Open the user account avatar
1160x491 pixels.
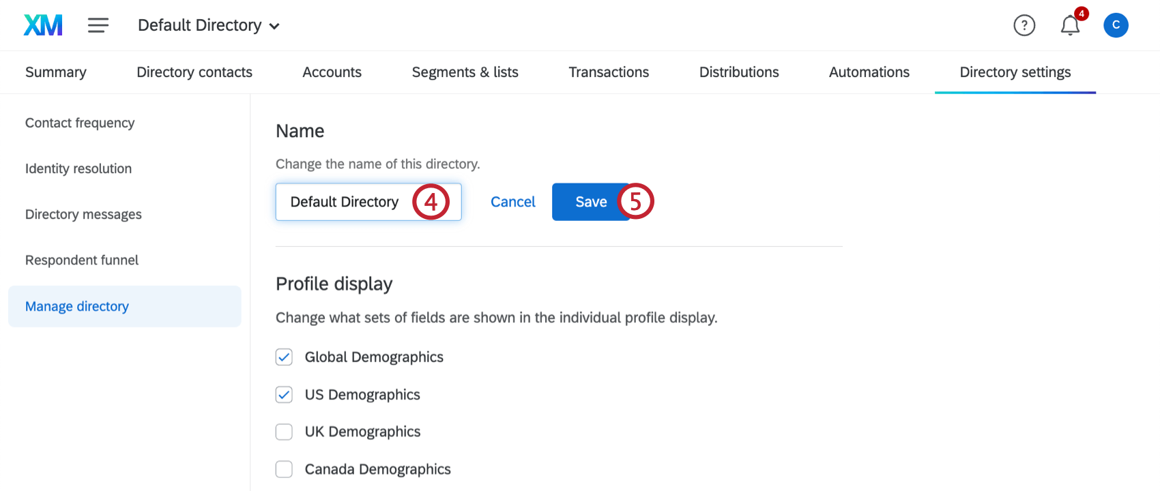pos(1116,25)
